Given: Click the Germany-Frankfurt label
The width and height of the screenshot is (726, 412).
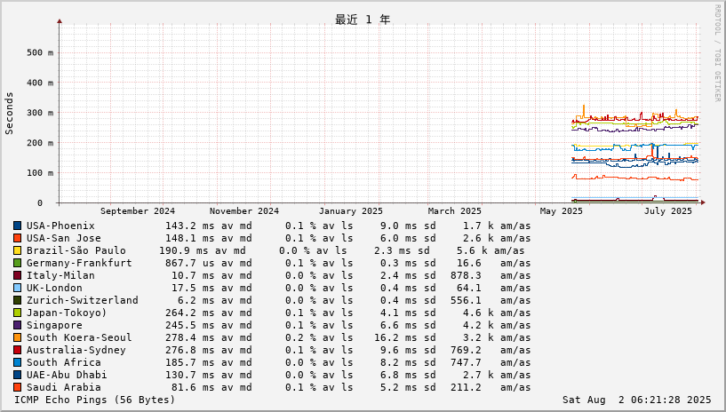Looking at the screenshot, I should 79,263.
